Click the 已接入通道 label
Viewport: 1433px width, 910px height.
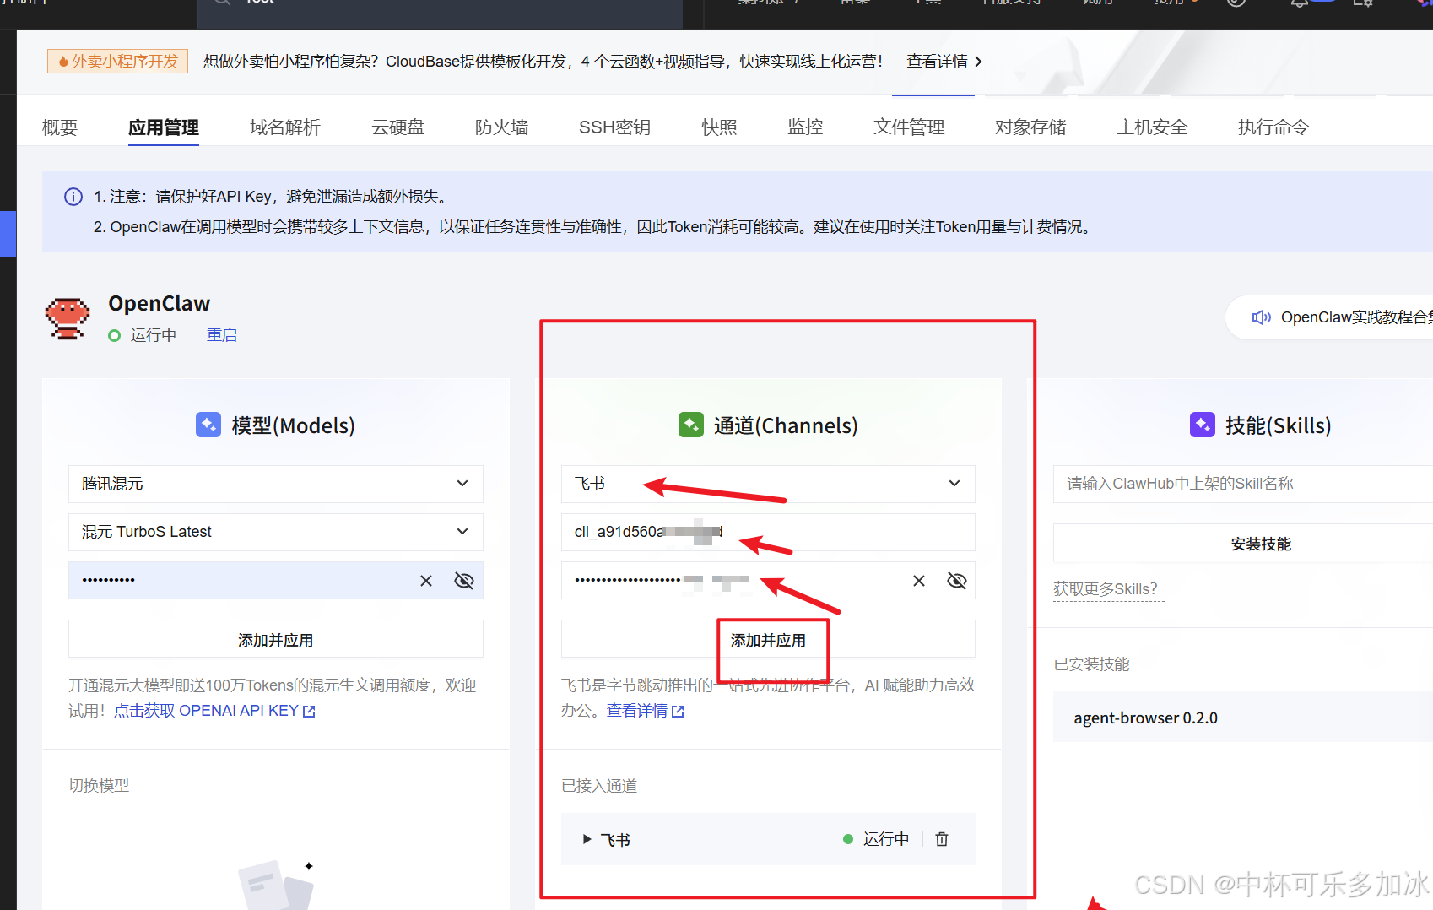pyautogui.click(x=599, y=786)
